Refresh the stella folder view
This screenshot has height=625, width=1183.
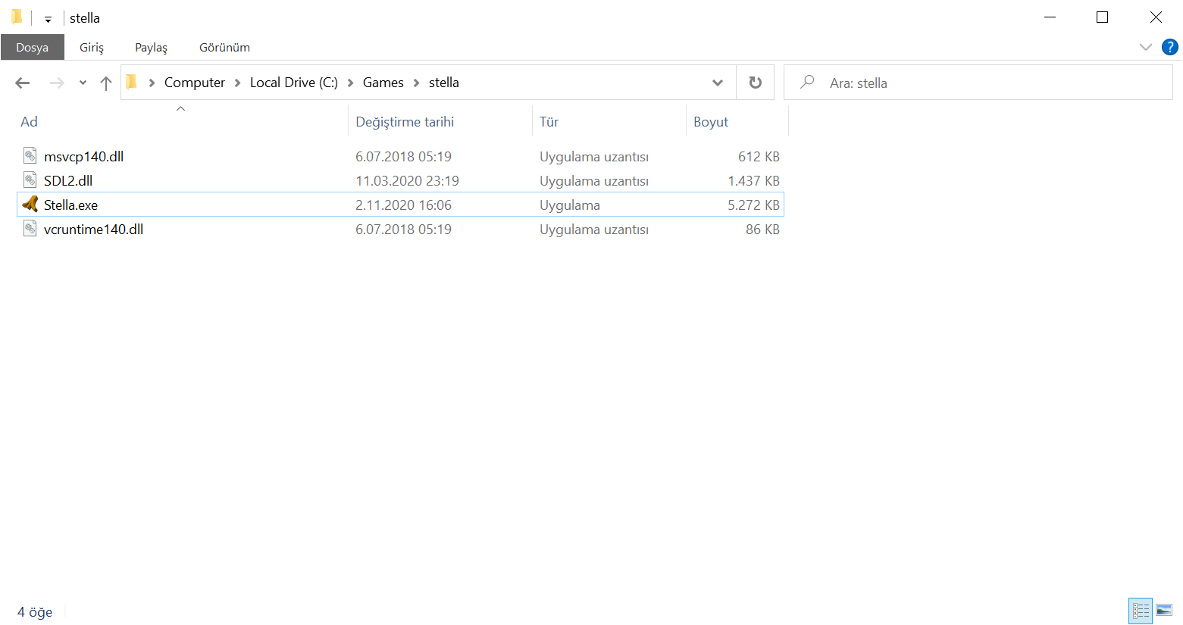(x=756, y=83)
